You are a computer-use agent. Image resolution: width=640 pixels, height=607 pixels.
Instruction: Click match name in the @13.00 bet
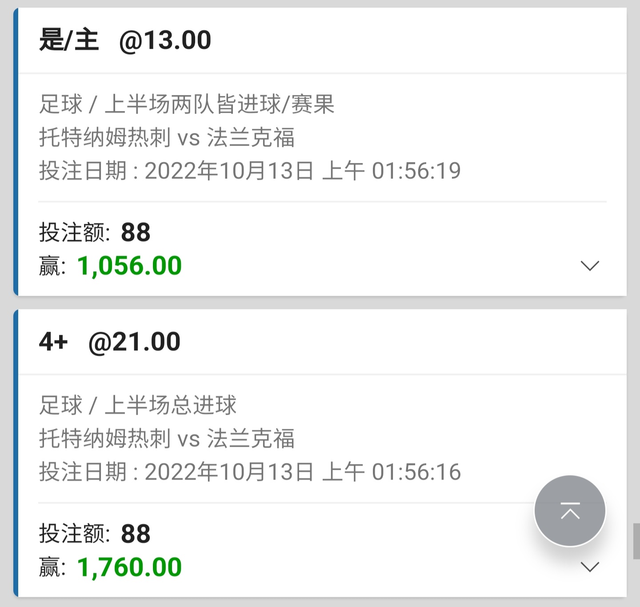(x=167, y=137)
